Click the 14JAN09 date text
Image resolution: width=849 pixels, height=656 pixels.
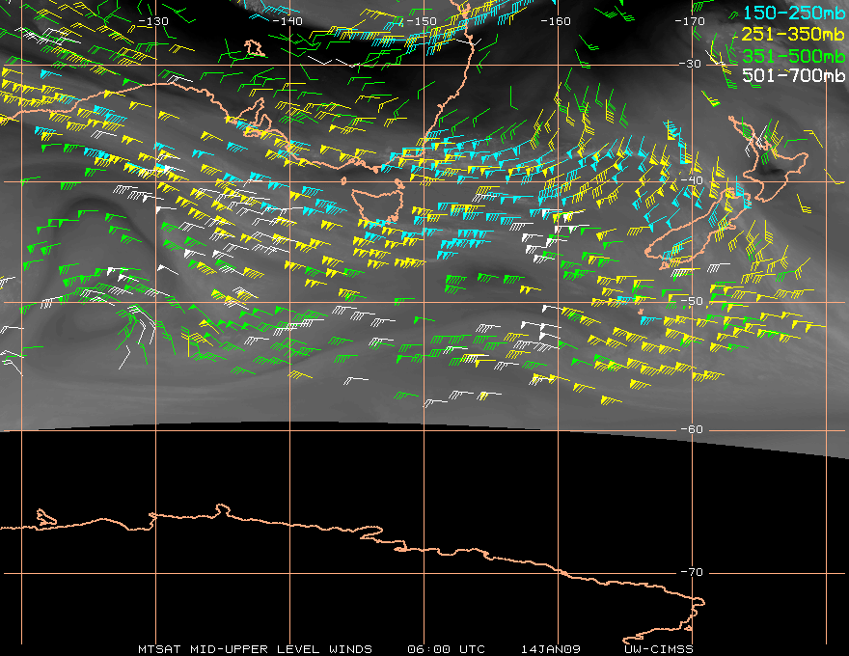coord(551,649)
